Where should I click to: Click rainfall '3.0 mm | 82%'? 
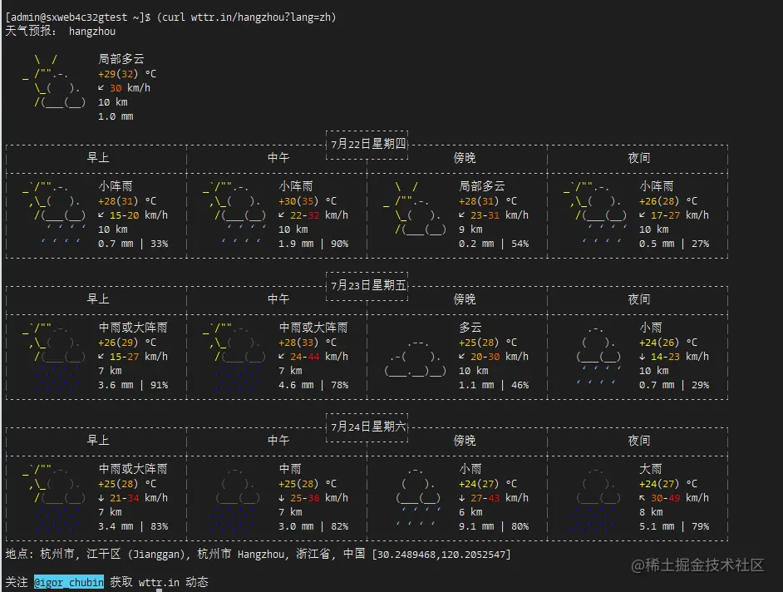[313, 526]
